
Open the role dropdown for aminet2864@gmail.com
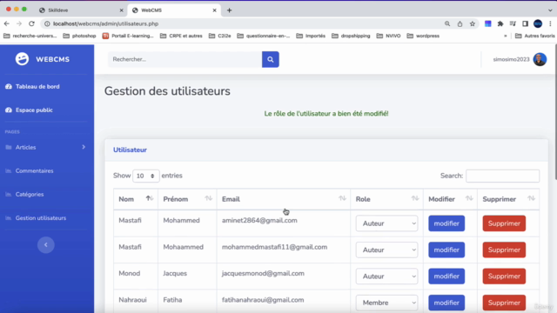click(386, 223)
